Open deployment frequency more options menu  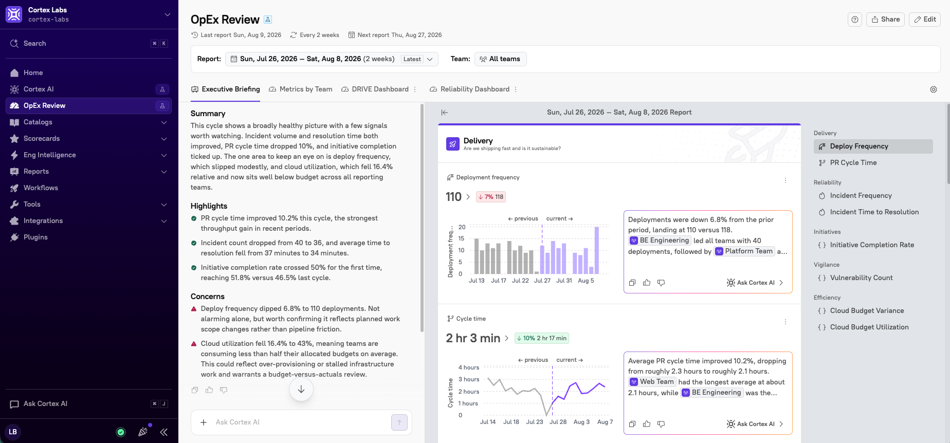(785, 180)
